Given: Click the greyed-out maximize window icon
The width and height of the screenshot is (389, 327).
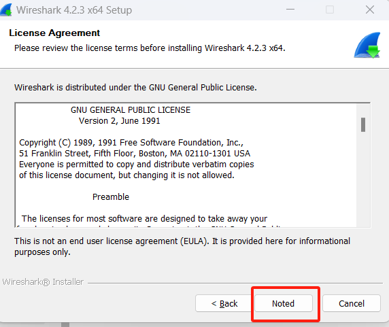Looking at the screenshot, I should point(330,10).
